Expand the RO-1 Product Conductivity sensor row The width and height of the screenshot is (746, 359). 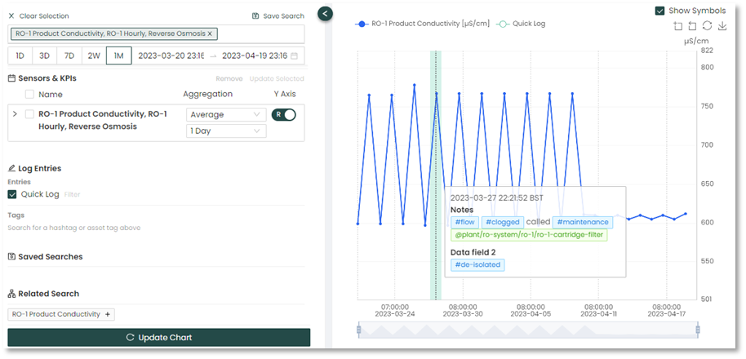[x=15, y=114]
